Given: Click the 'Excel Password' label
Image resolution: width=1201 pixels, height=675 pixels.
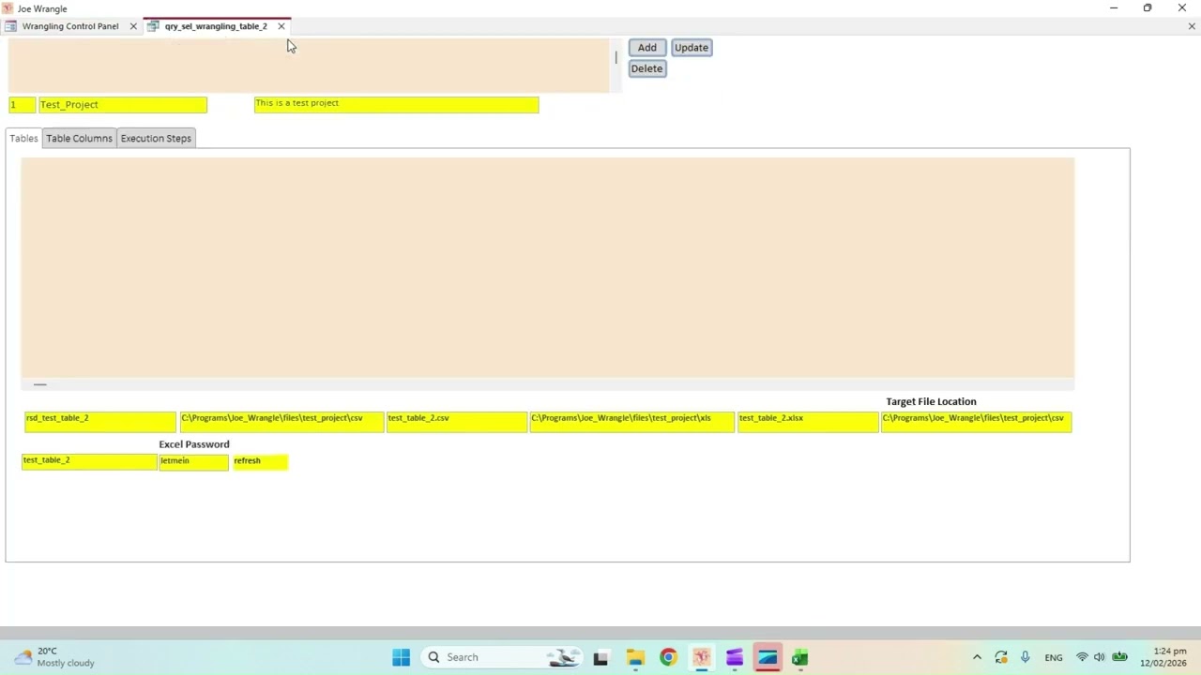Looking at the screenshot, I should pos(194,444).
